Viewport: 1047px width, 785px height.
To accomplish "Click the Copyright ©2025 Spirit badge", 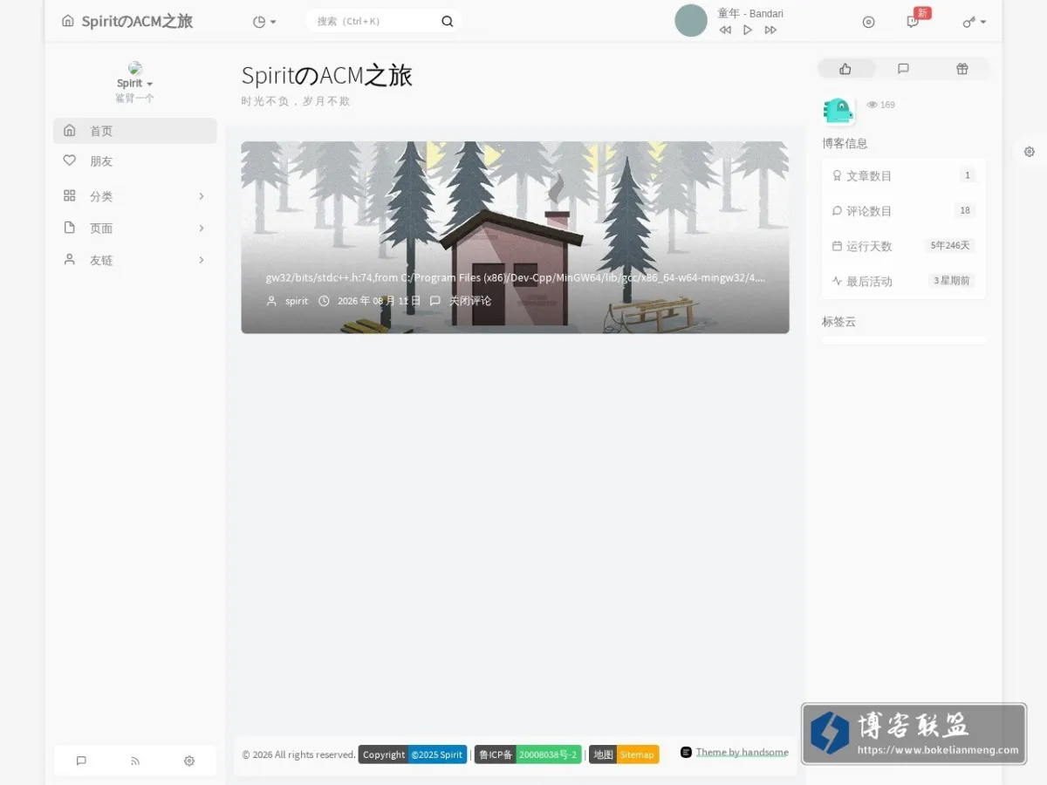I will pos(413,754).
